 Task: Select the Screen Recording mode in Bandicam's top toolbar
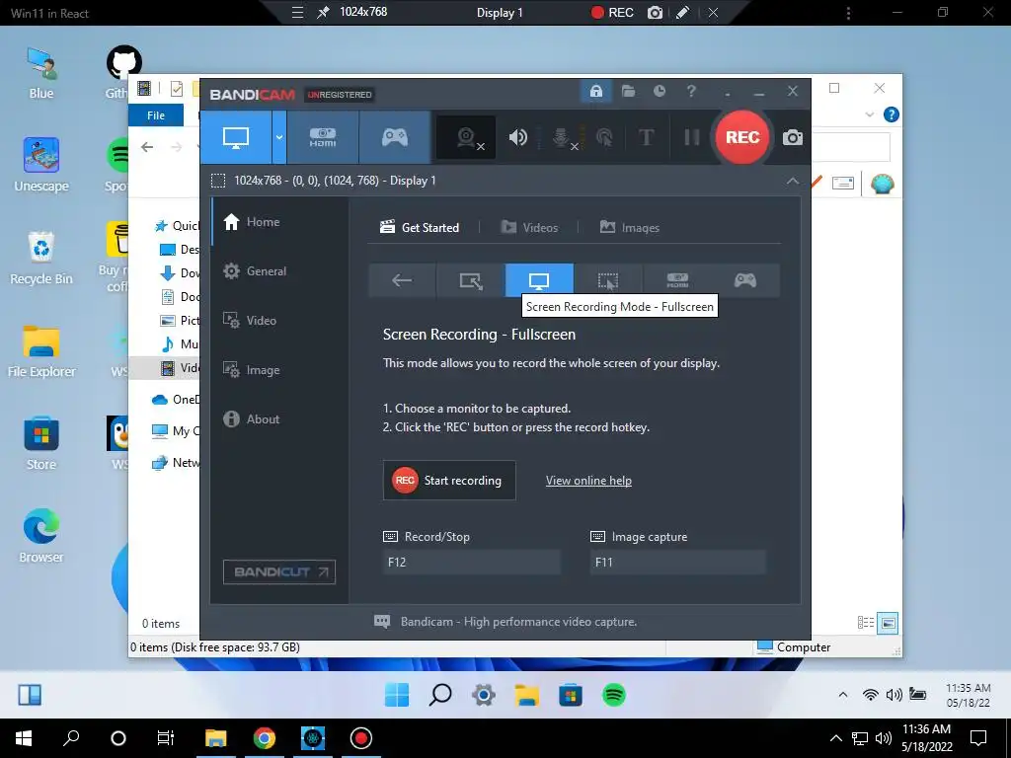tap(236, 137)
